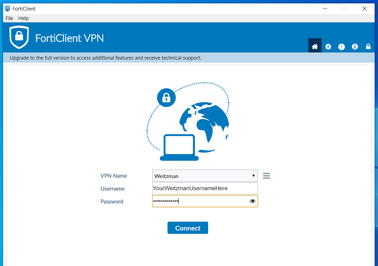Click the FortiClient title bar app icon
Screen dimensions: 378x266
point(7,9)
